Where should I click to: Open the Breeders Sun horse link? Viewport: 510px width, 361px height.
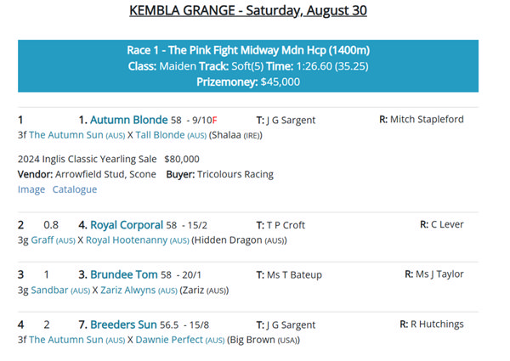[123, 324]
